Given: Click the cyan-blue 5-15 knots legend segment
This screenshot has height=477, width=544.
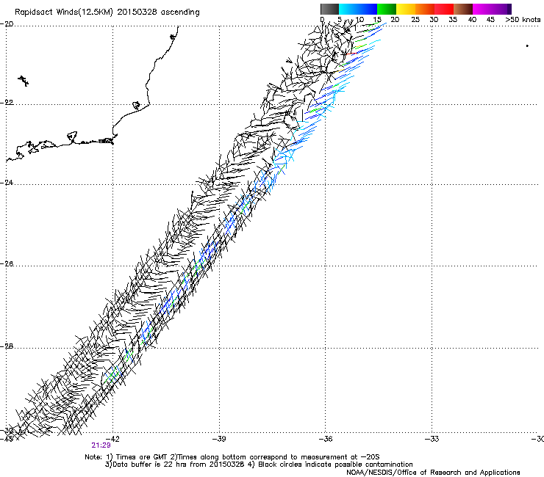Looking at the screenshot, I should pos(358,9).
